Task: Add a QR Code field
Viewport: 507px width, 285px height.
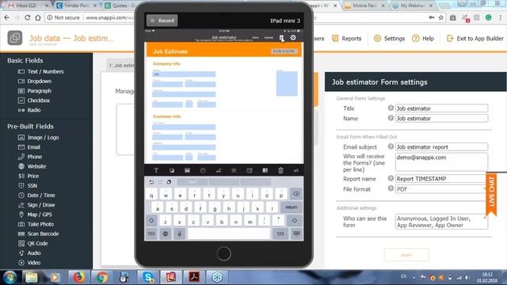Action: [x=33, y=243]
